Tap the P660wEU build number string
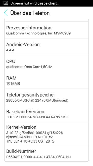 pyautogui.click(x=38, y=157)
